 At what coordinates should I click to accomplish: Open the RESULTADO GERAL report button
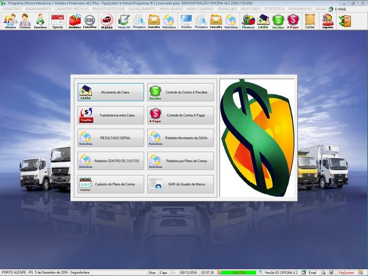point(111,138)
